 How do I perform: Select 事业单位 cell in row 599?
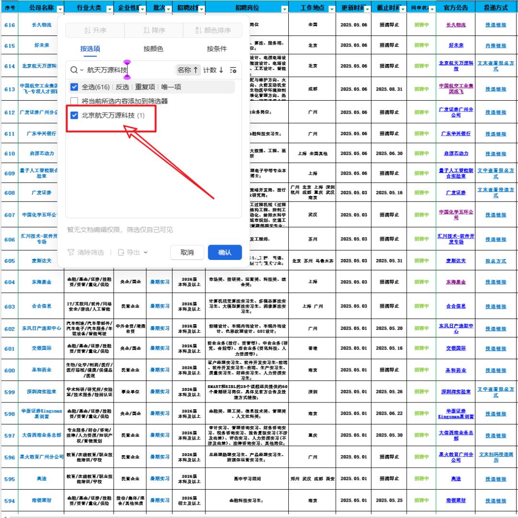click(x=130, y=391)
